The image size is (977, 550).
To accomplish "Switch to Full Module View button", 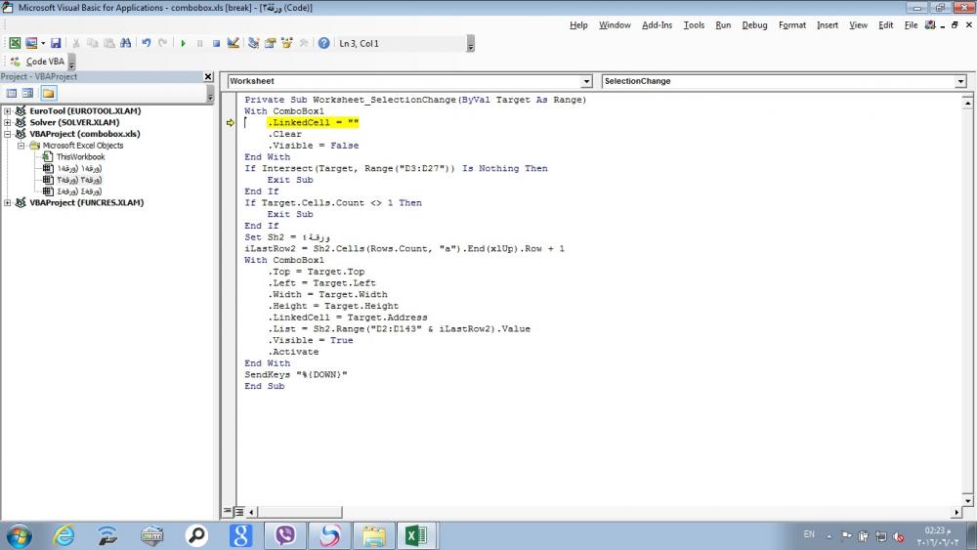I will [238, 512].
